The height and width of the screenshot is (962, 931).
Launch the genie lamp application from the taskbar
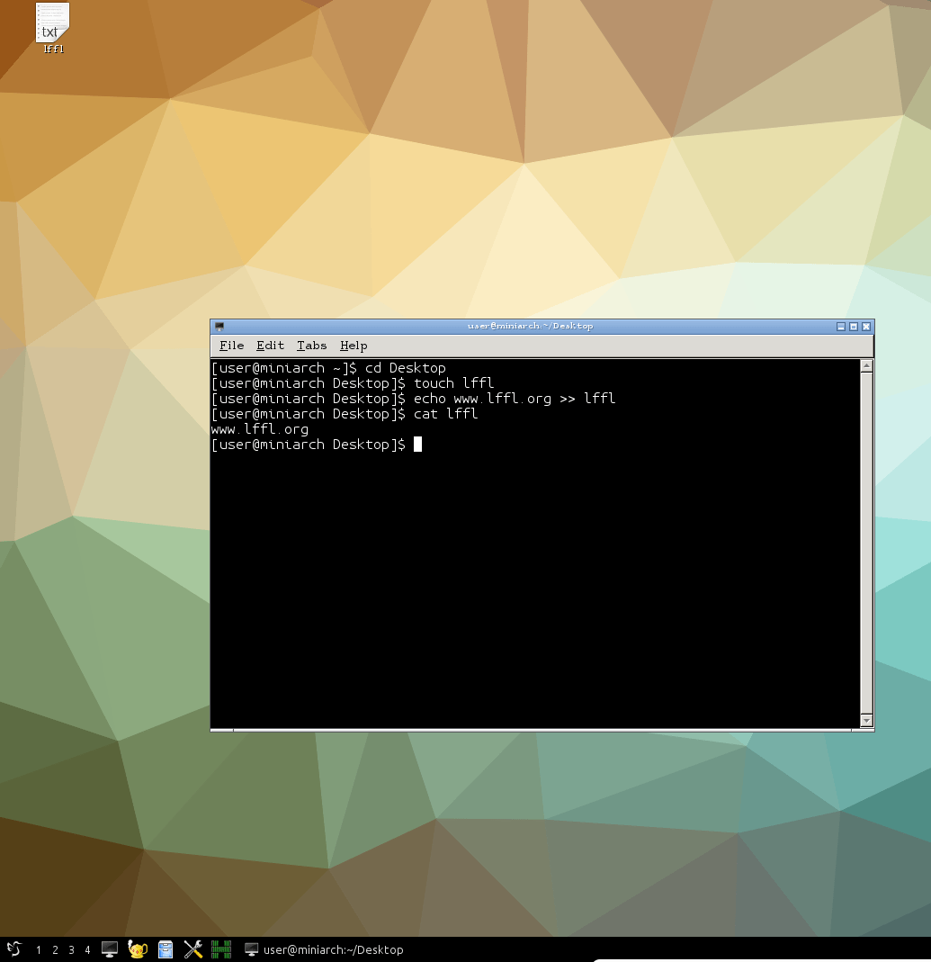[137, 949]
